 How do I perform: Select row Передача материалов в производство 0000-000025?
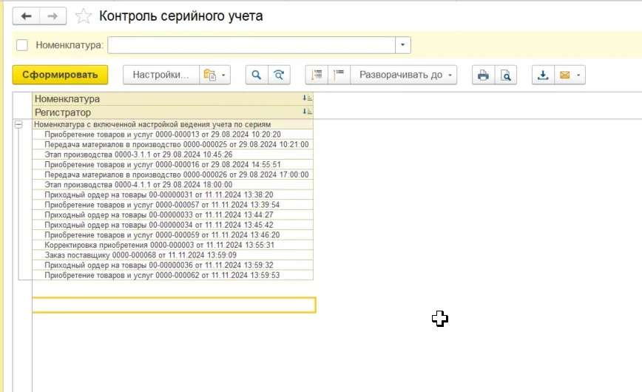pyautogui.click(x=173, y=144)
